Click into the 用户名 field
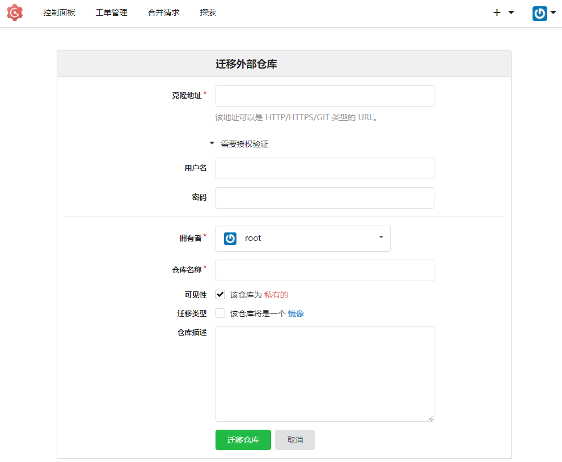This screenshot has width=562, height=462. click(x=324, y=168)
